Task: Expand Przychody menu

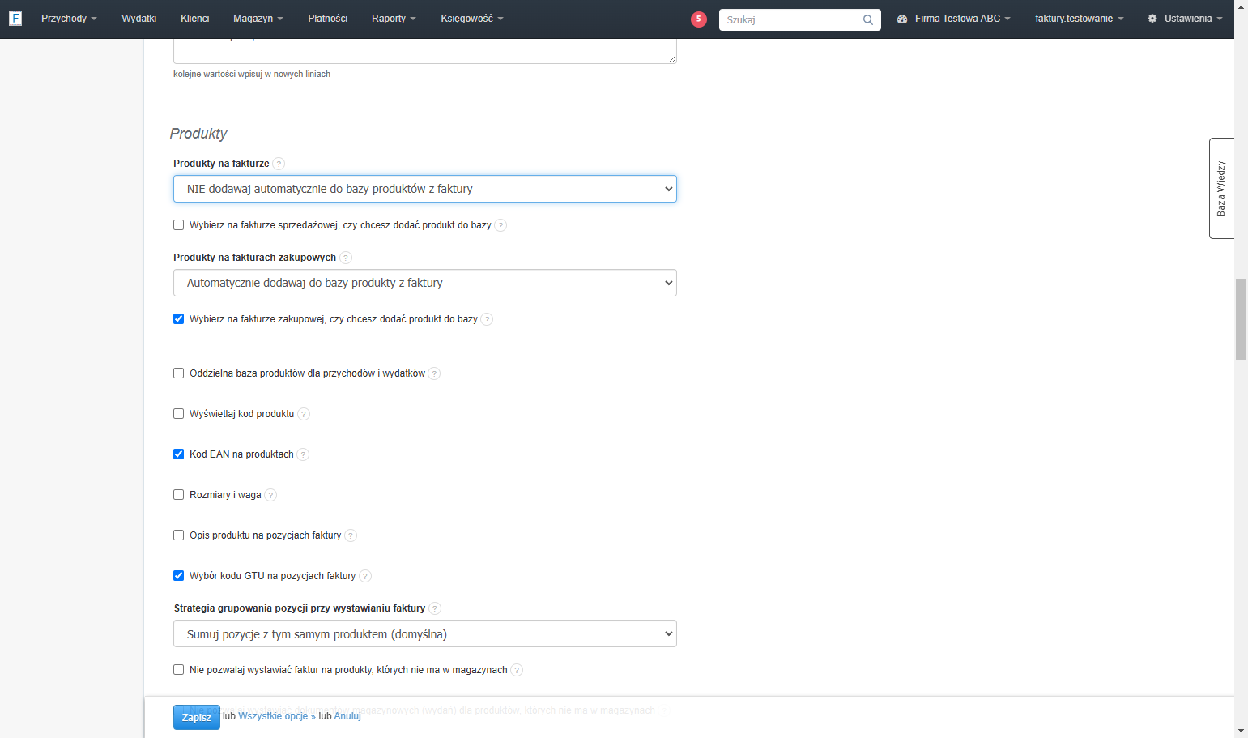Action: [x=69, y=19]
